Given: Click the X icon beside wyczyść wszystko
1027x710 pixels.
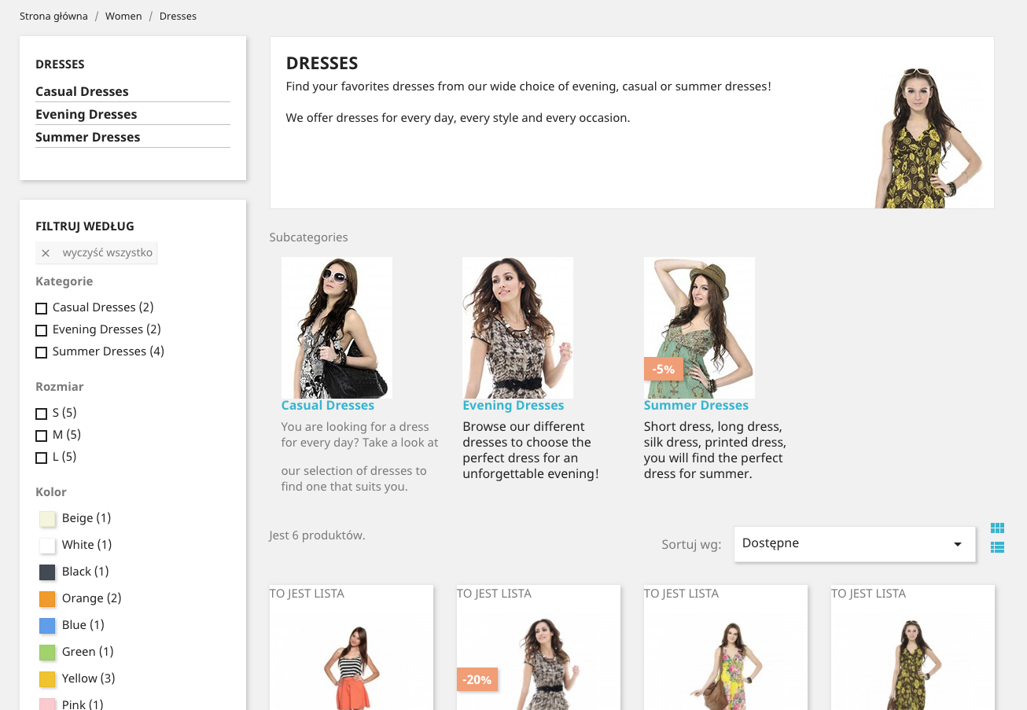Looking at the screenshot, I should [46, 253].
